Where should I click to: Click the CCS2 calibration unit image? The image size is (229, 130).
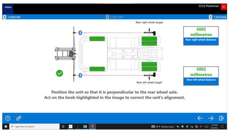[65, 54]
